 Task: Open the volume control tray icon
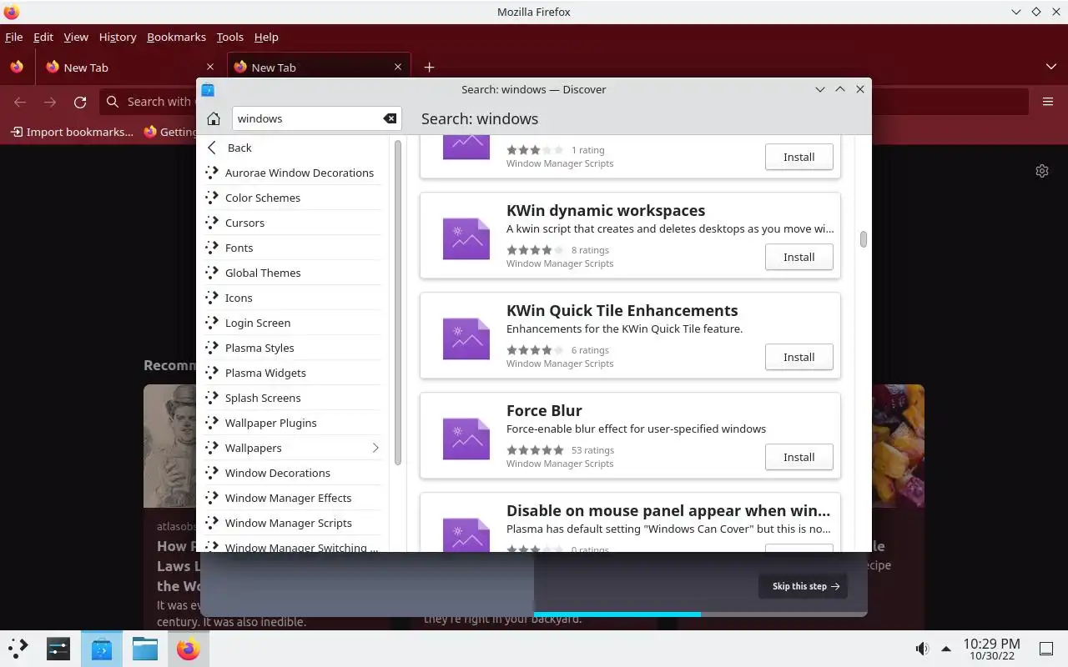(x=922, y=648)
